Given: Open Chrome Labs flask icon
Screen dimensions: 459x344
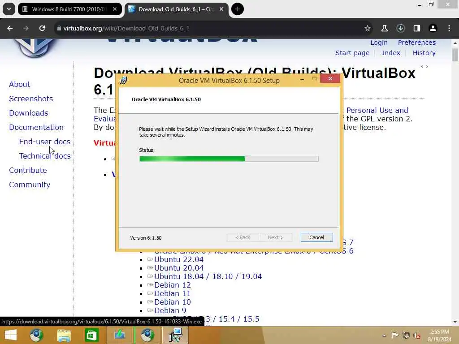Looking at the screenshot, I should [384, 28].
